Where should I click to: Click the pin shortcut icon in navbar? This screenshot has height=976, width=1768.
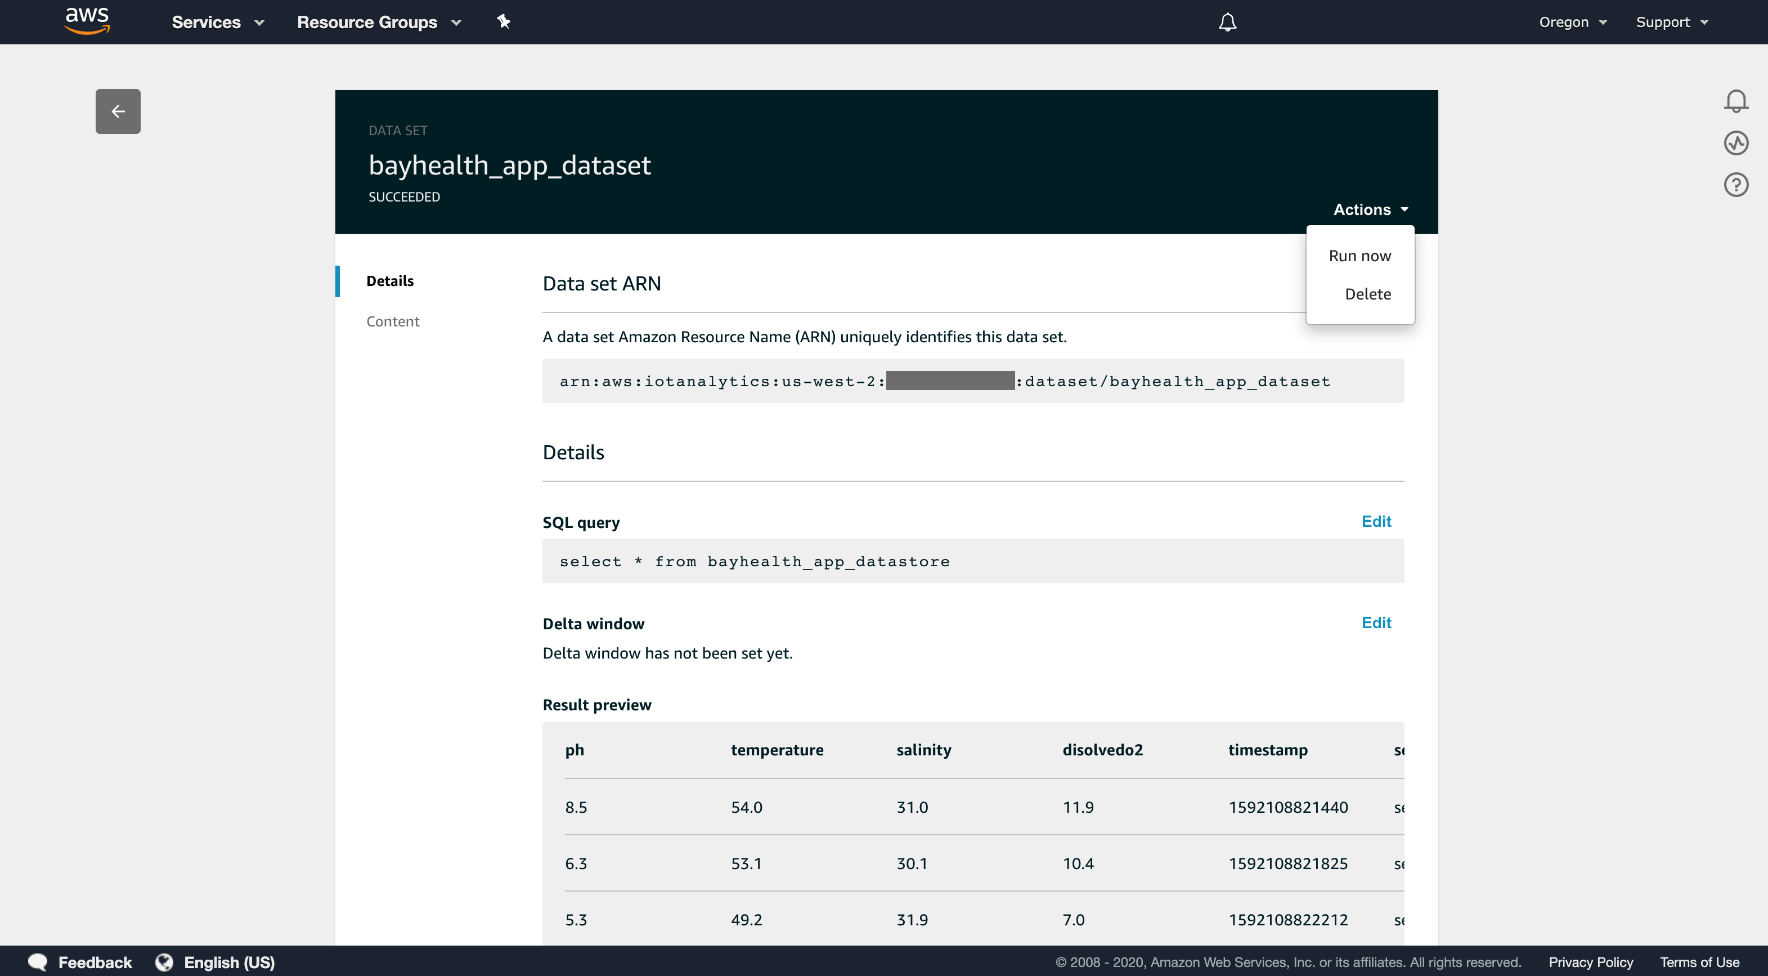(x=504, y=22)
